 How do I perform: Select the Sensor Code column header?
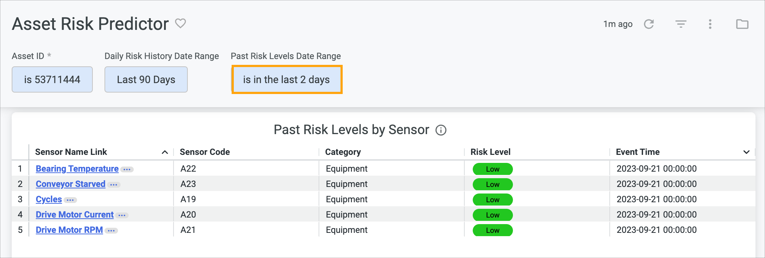click(x=205, y=152)
